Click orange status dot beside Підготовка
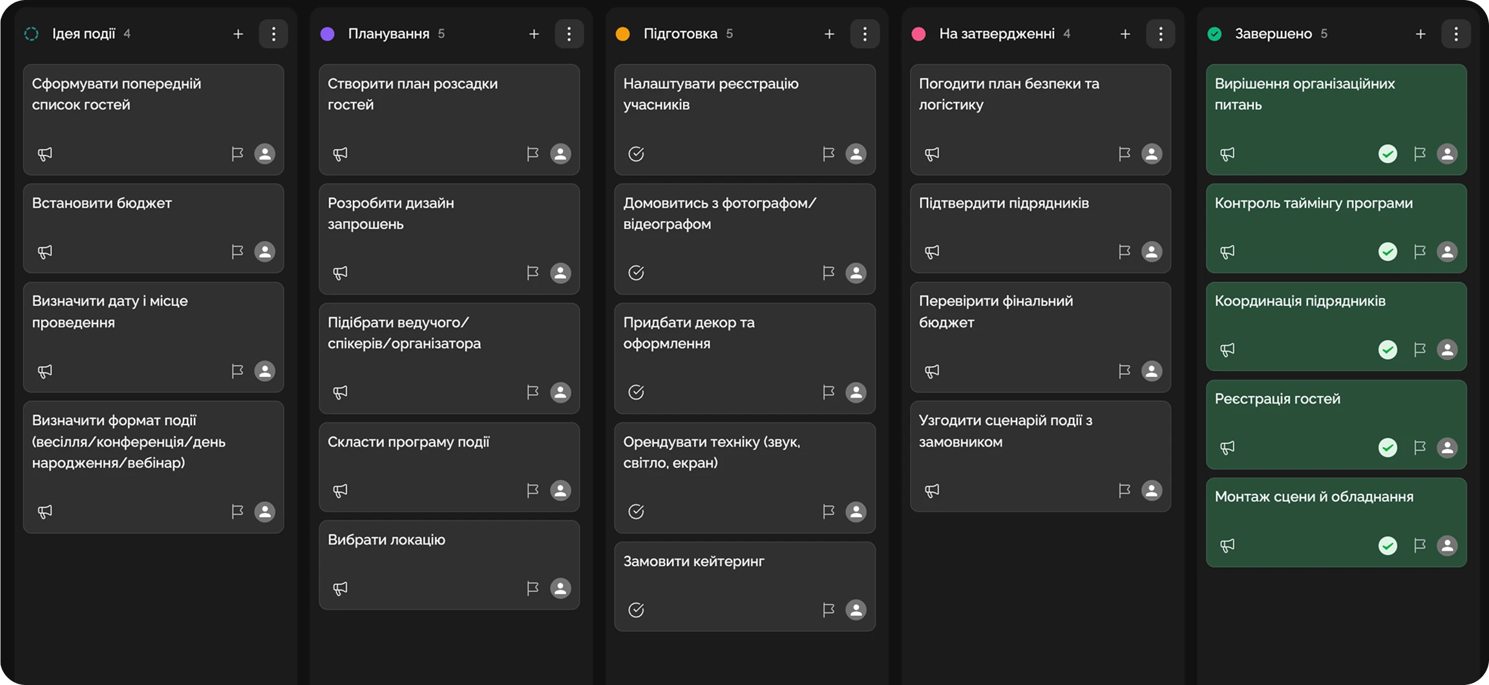The image size is (1489, 685). coord(623,34)
